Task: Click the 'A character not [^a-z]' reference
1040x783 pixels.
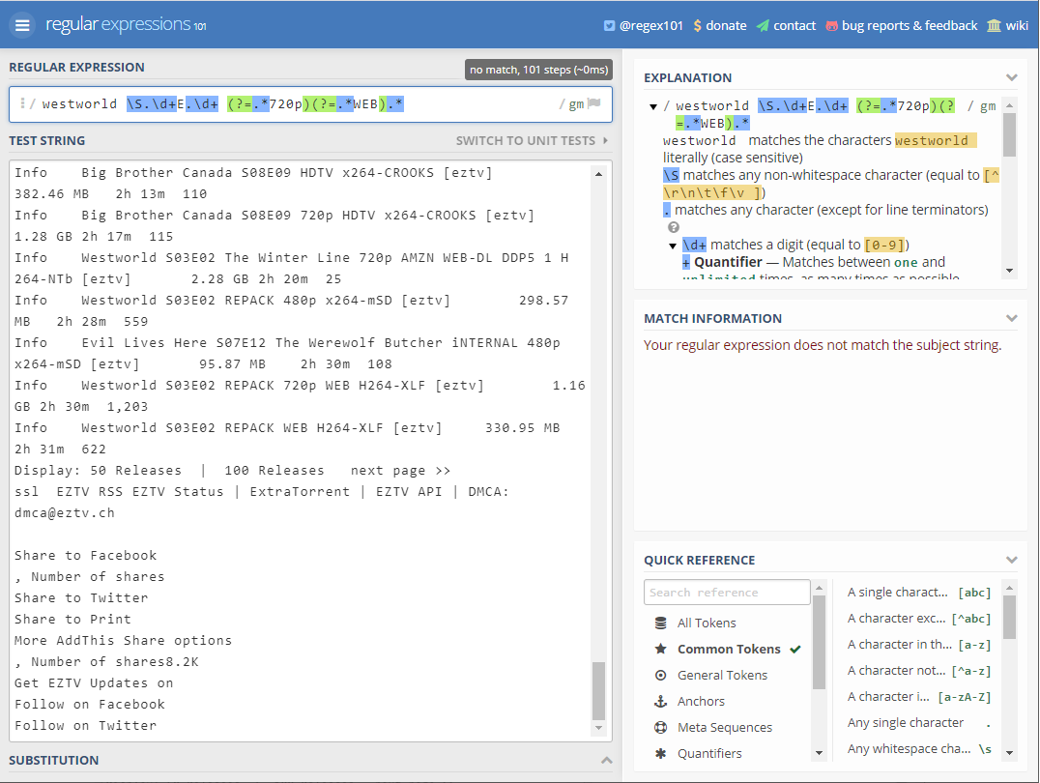Action: coord(919,670)
